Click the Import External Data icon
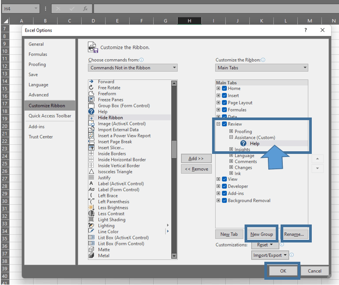The image size is (339, 285). (91, 129)
